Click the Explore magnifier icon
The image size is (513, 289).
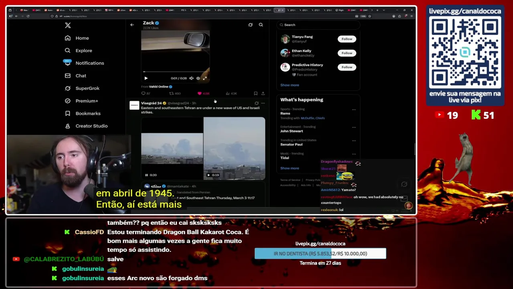coord(68,51)
